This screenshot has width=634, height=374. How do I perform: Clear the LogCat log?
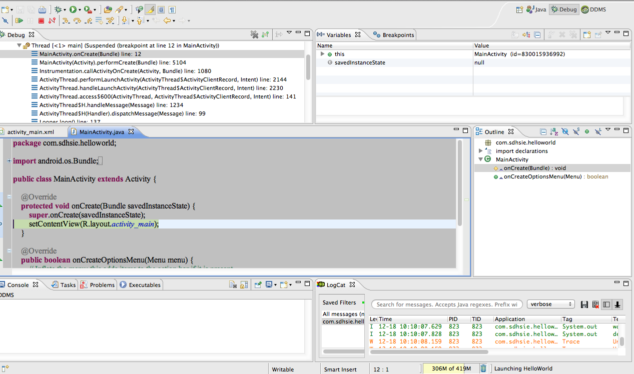coord(595,304)
